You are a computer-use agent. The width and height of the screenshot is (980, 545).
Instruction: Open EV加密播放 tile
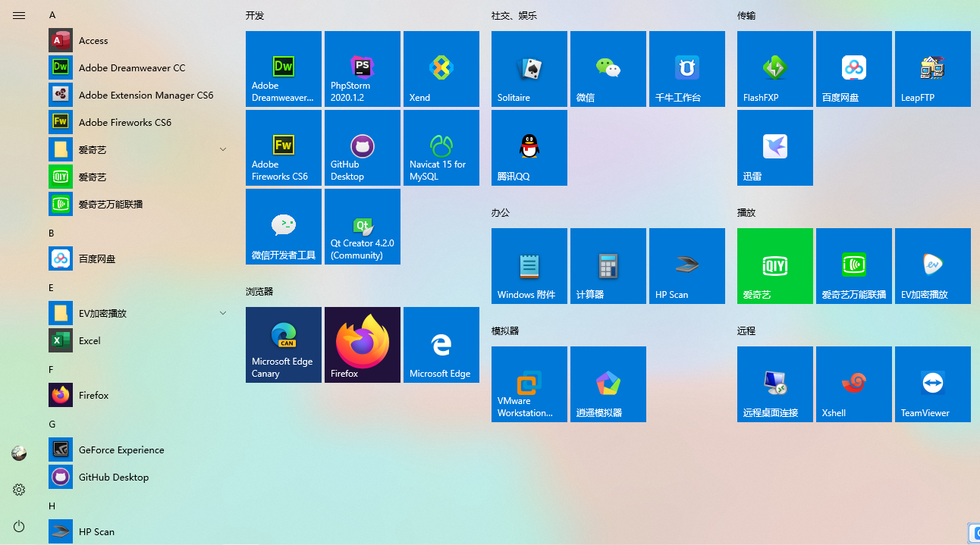point(933,266)
